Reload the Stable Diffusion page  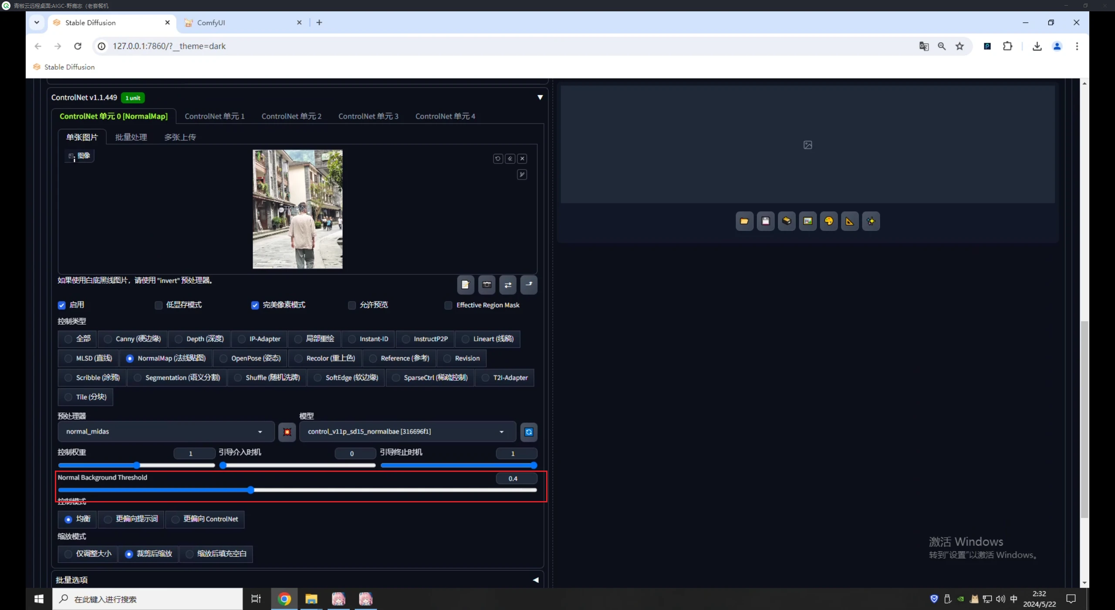78,46
